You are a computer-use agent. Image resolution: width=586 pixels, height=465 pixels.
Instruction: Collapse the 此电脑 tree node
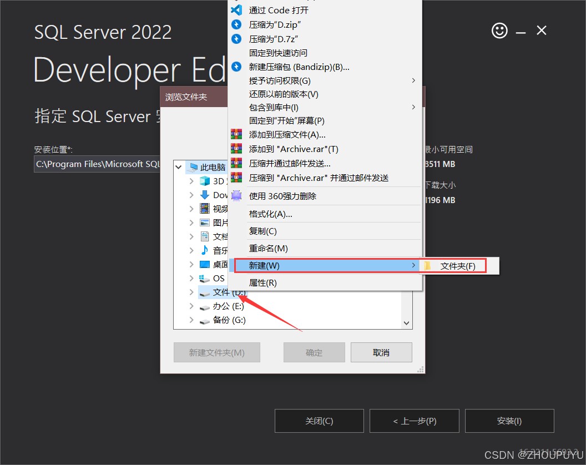point(179,167)
